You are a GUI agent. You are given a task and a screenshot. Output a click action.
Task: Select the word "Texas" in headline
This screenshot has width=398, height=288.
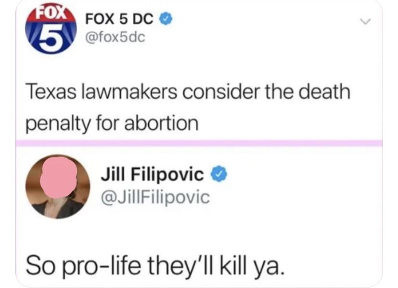point(51,92)
